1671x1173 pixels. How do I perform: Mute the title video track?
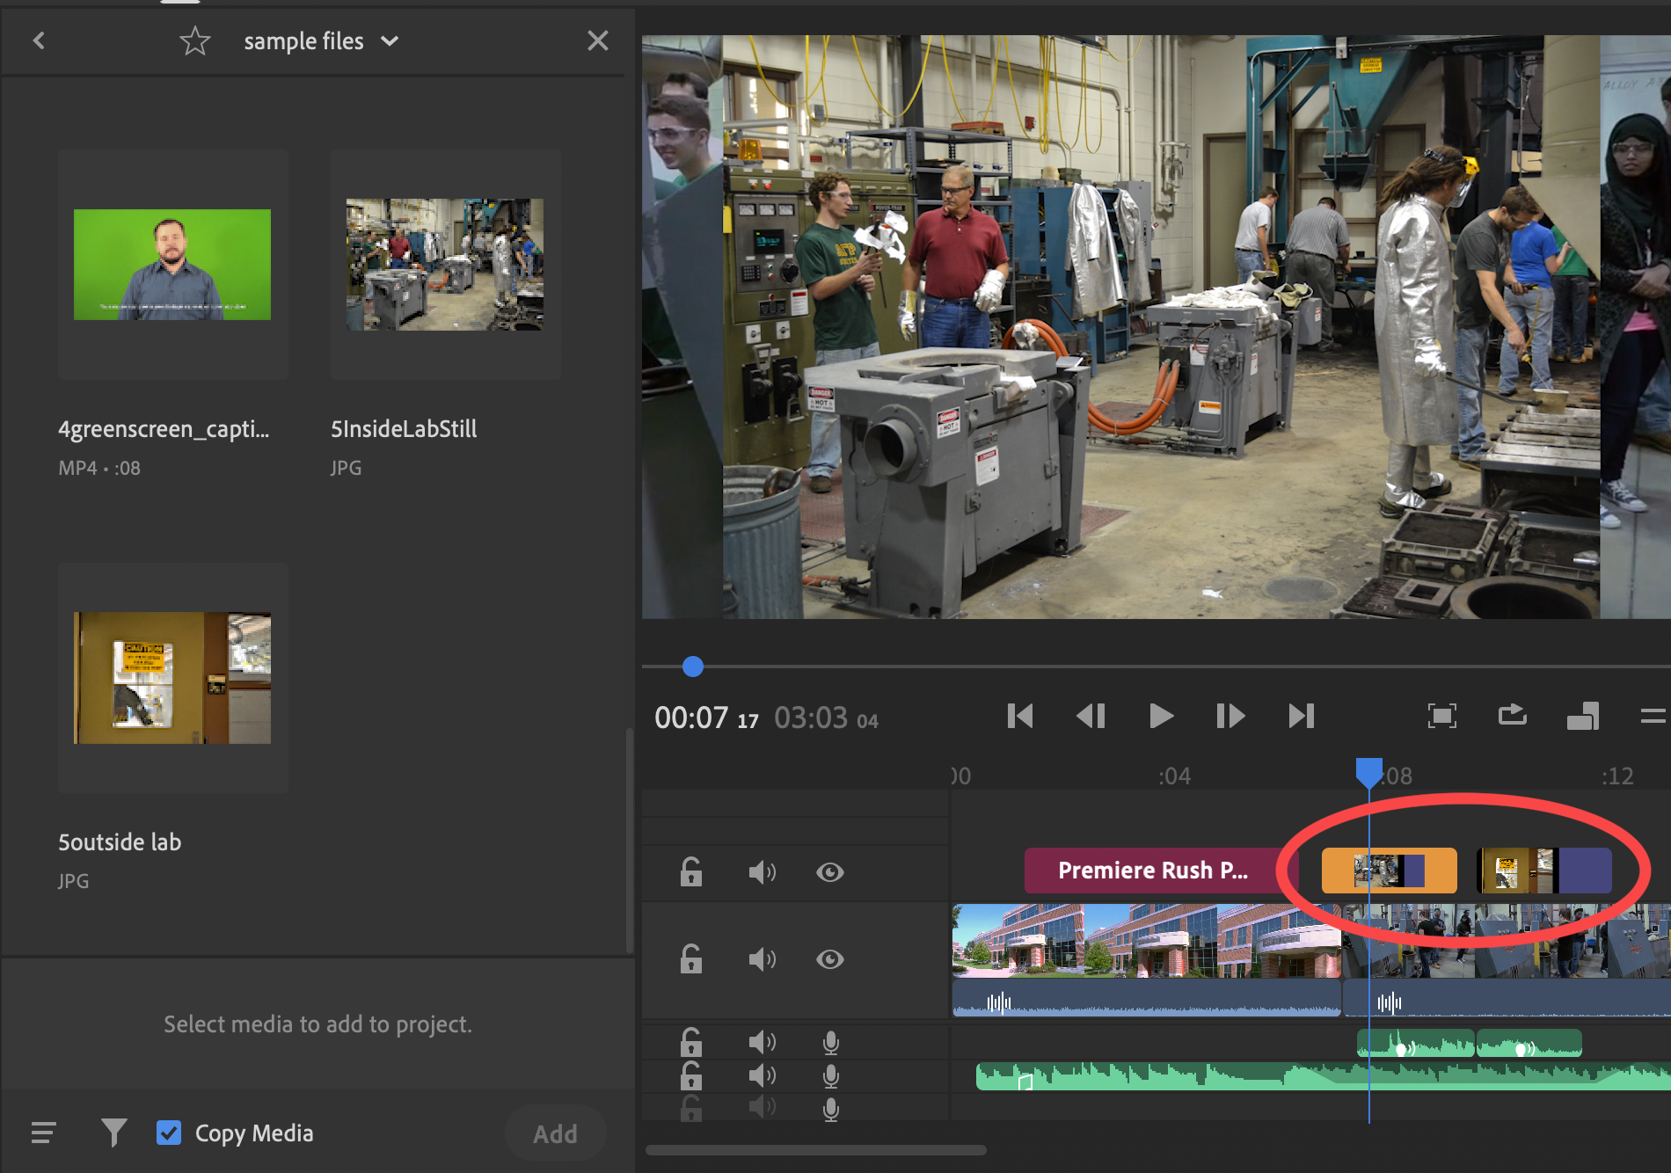tap(762, 871)
